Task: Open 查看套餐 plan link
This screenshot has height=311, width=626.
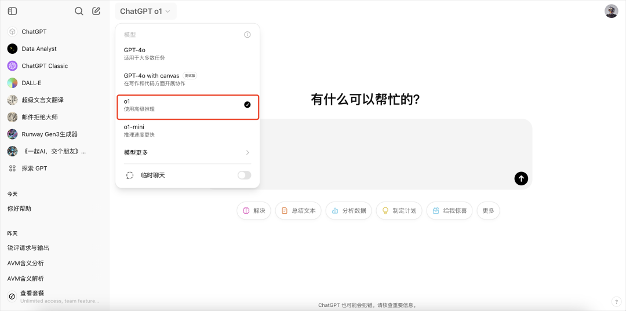Action: [54, 297]
